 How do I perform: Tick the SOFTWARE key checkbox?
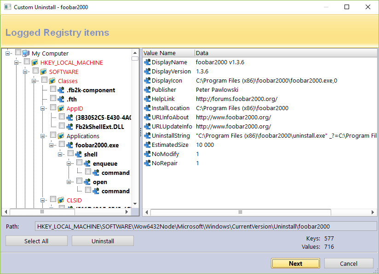35,70
